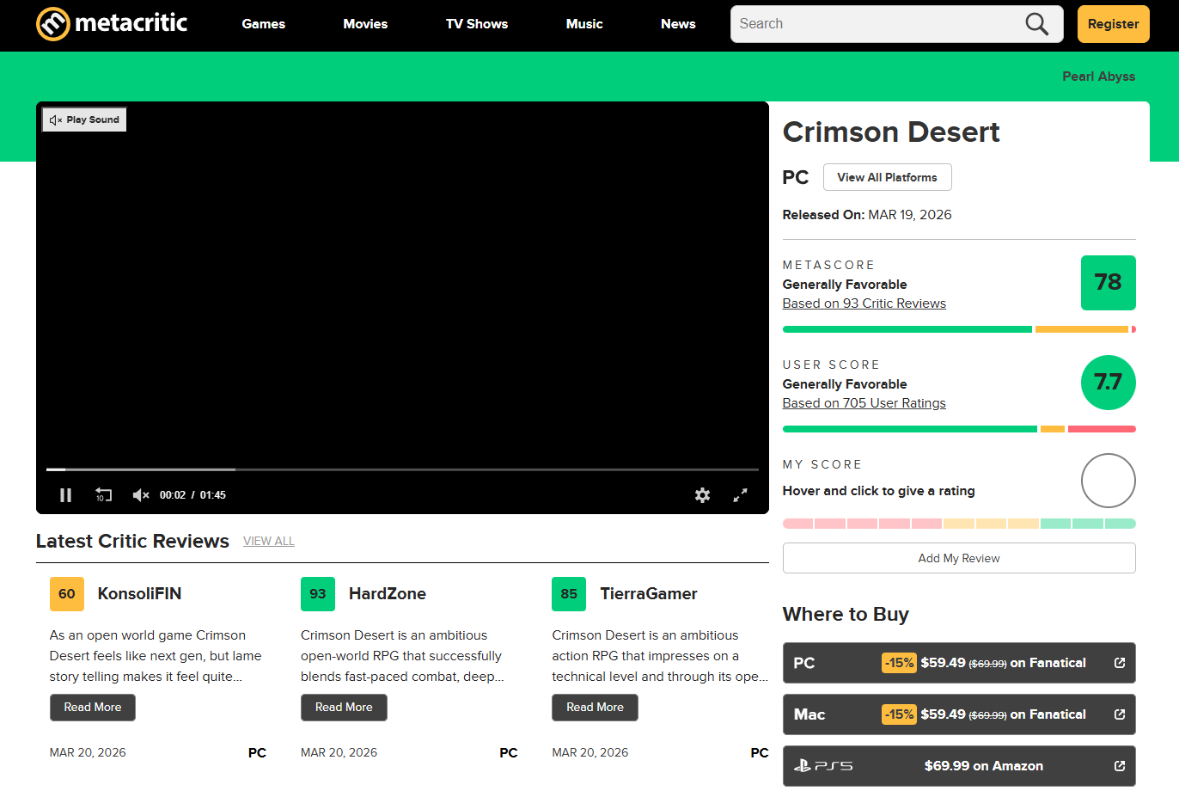
Task: Open the Games menu
Action: coord(263,24)
